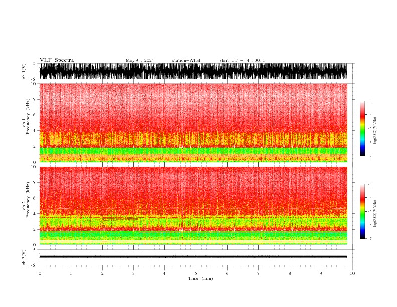Click the "5" tick on the Time axis
The width and height of the screenshot is (397, 307).
(196, 273)
